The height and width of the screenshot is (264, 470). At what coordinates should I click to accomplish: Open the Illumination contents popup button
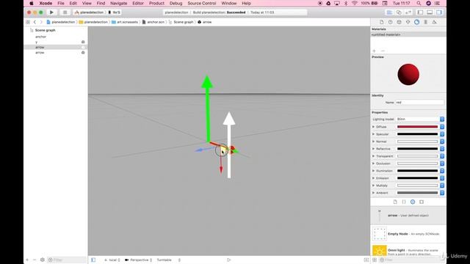click(442, 171)
